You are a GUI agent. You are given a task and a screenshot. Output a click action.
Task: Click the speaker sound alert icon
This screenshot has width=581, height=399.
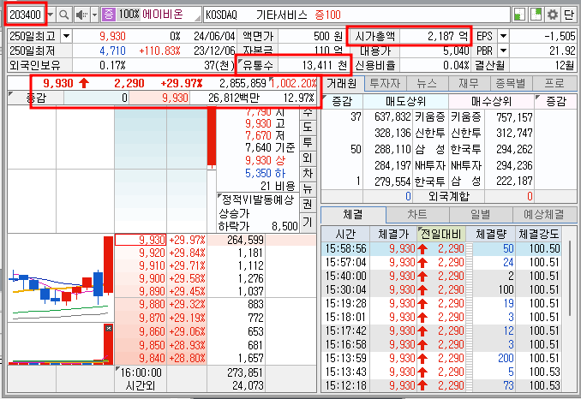pos(81,15)
